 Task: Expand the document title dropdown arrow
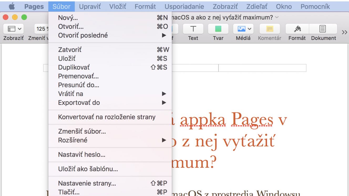tap(276, 18)
